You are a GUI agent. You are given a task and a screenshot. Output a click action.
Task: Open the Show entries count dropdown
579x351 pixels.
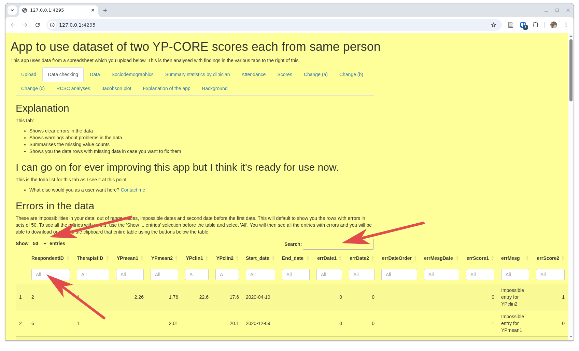click(x=39, y=243)
